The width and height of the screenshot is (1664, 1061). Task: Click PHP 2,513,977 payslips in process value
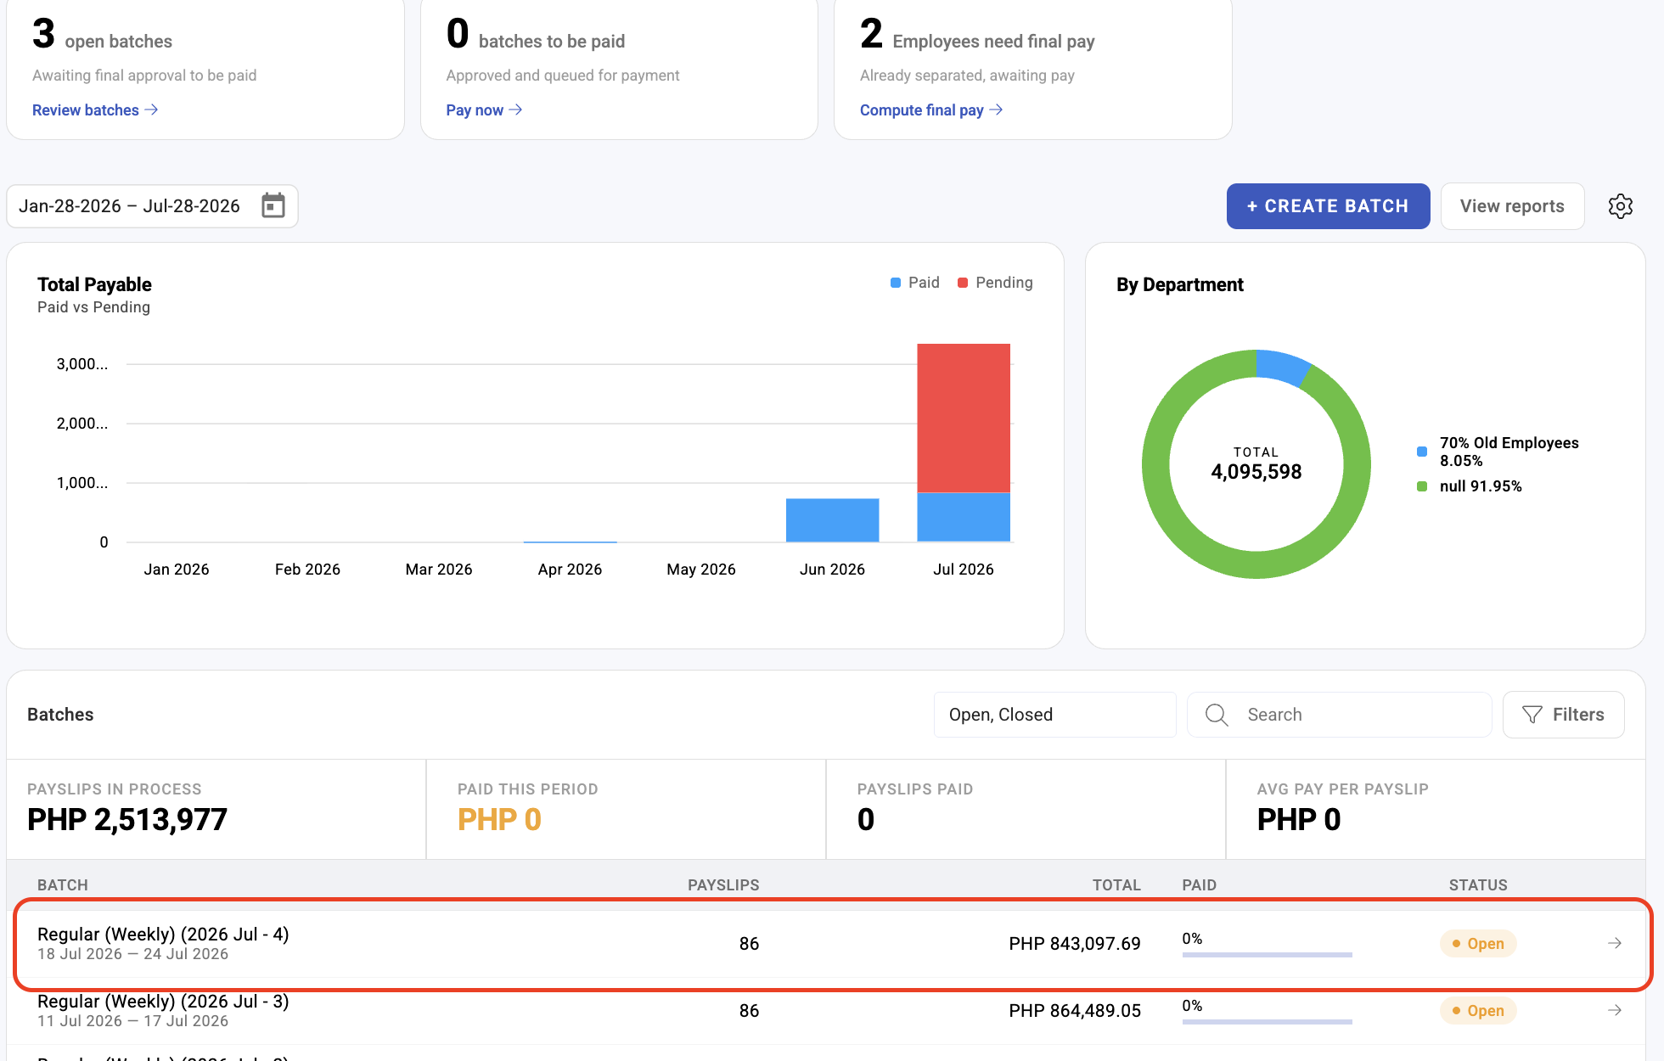click(x=127, y=819)
